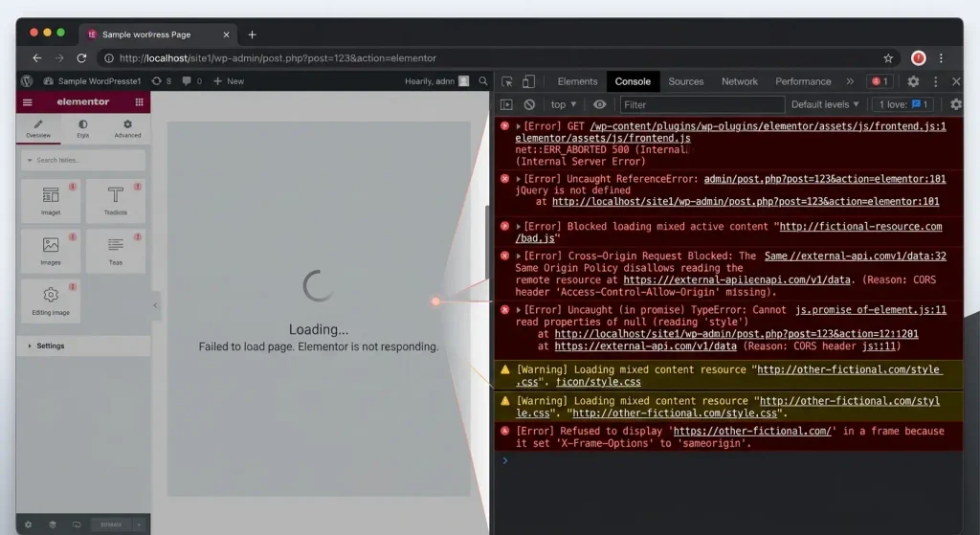Click the browser forward arrow
This screenshot has width=980, height=535.
59,58
